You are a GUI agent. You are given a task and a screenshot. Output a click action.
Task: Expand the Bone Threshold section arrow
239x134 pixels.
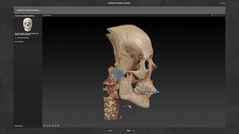click(x=40, y=42)
